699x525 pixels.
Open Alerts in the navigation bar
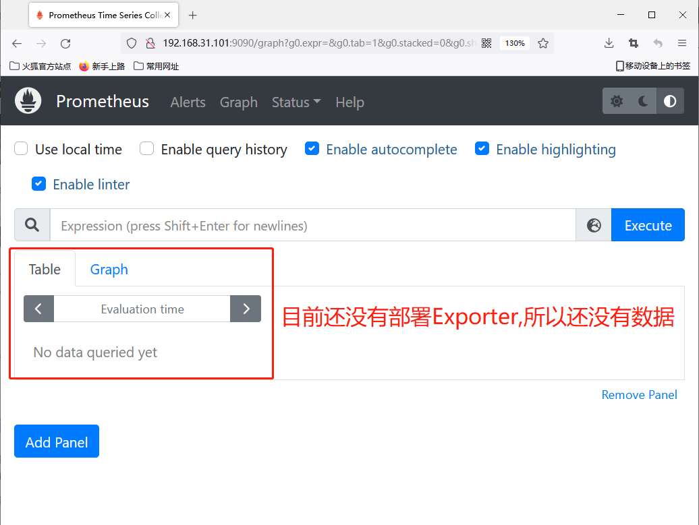pos(188,102)
